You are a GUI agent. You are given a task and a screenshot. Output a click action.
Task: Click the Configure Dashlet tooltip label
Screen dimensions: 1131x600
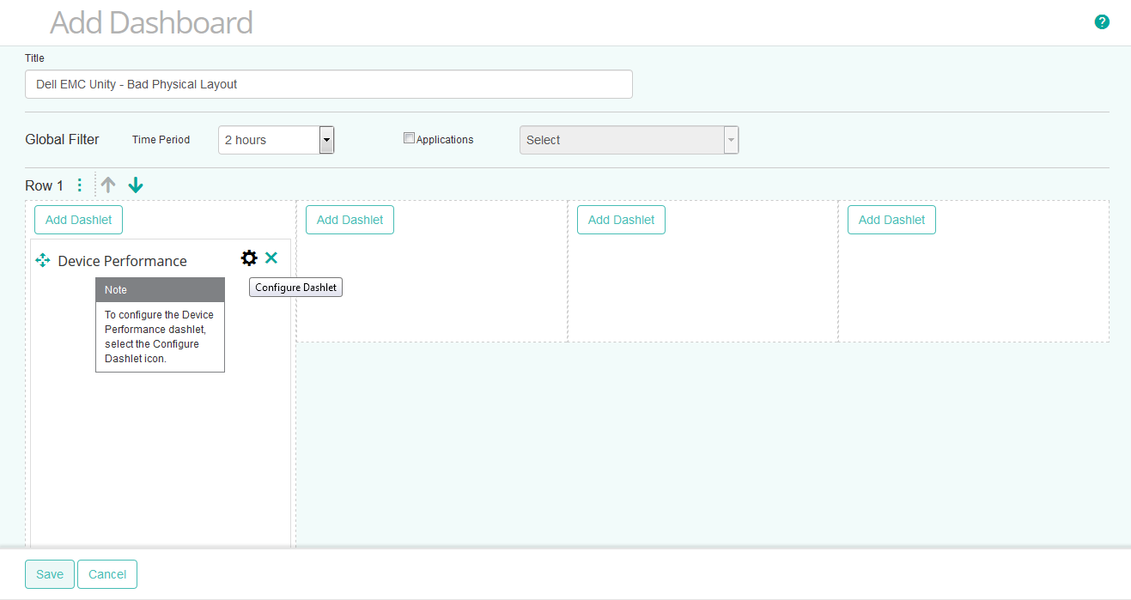(x=295, y=287)
